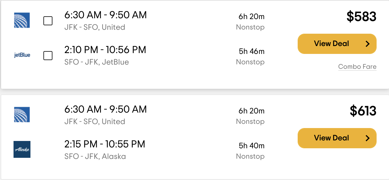
Task: Click View Deal for the $583 fare
Action: tap(337, 44)
